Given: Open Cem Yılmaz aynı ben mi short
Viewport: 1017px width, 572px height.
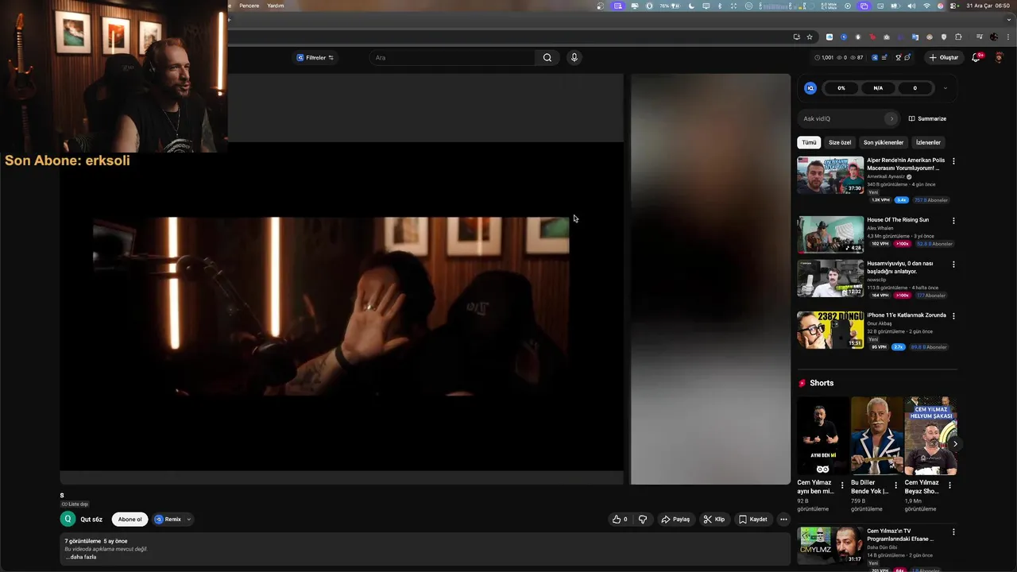Looking at the screenshot, I should [823, 436].
